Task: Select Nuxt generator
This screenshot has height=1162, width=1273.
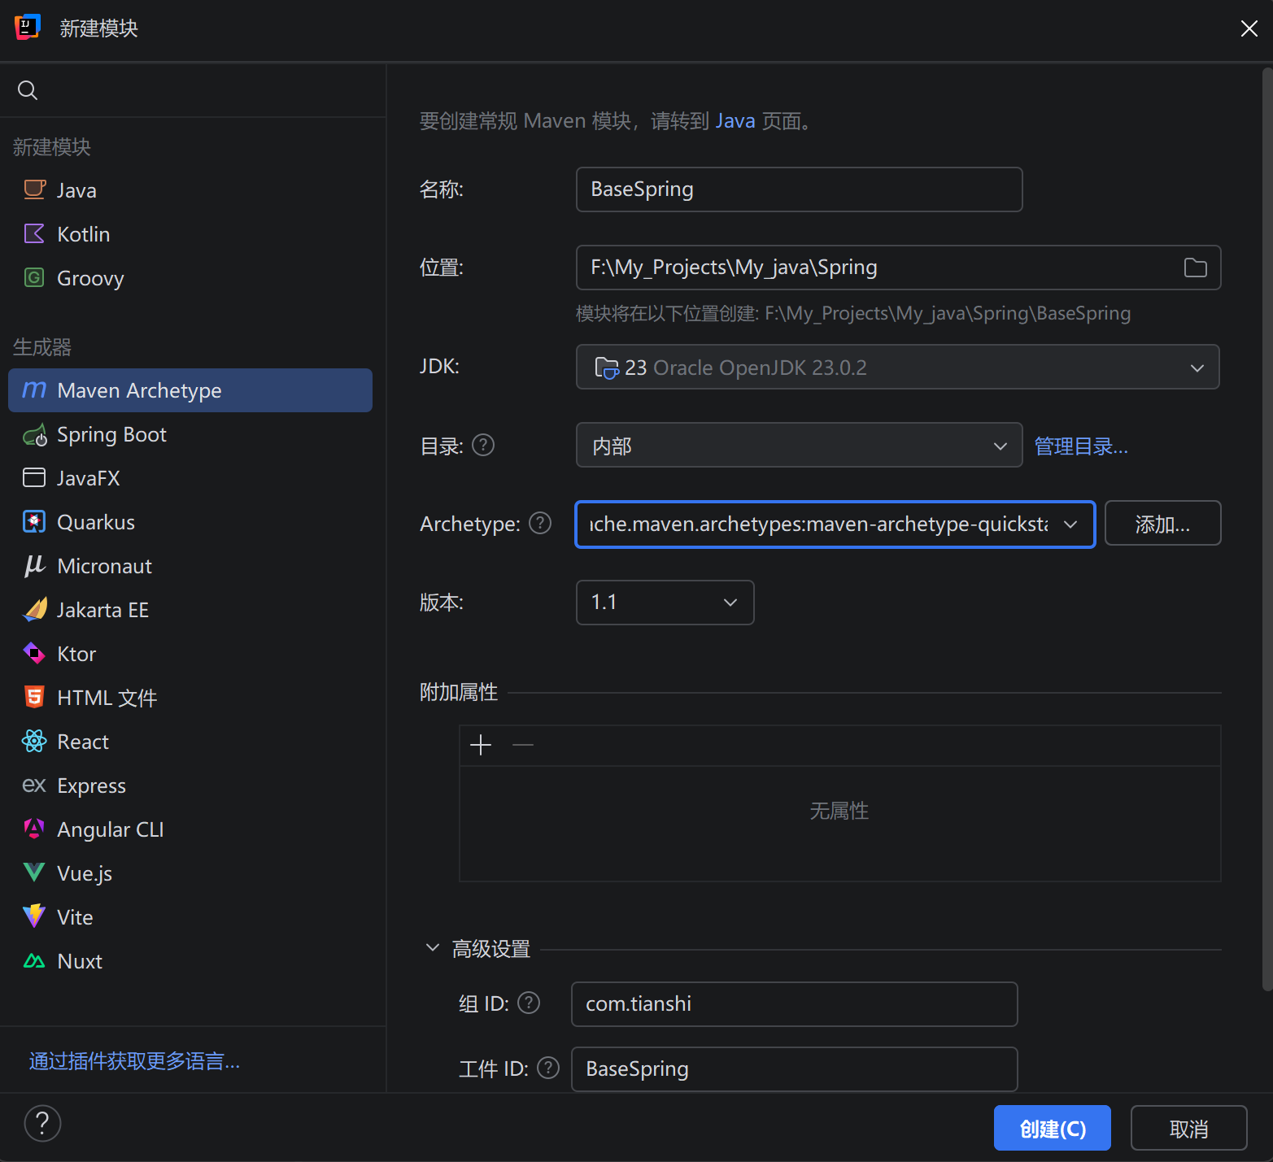Action: click(190, 961)
